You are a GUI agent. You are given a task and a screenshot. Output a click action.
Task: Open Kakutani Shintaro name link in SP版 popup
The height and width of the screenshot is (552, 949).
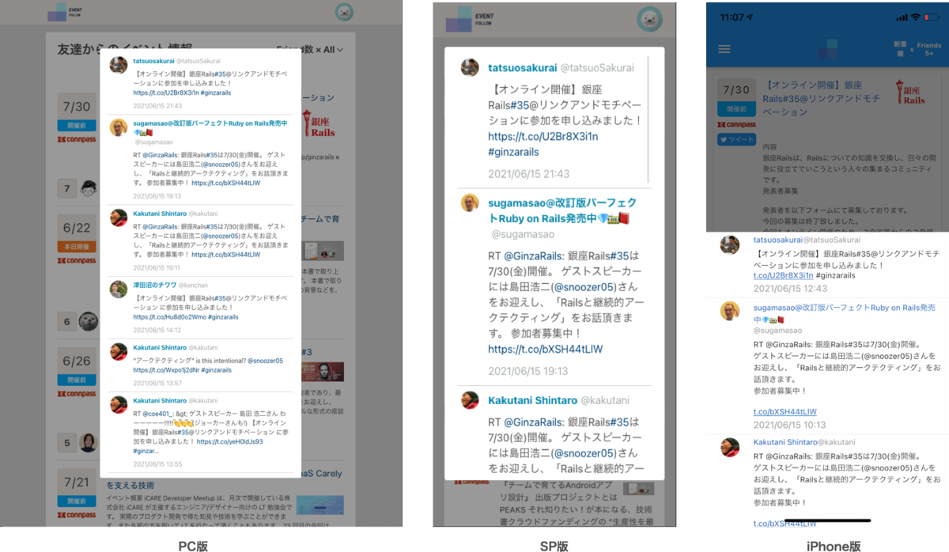click(x=532, y=401)
